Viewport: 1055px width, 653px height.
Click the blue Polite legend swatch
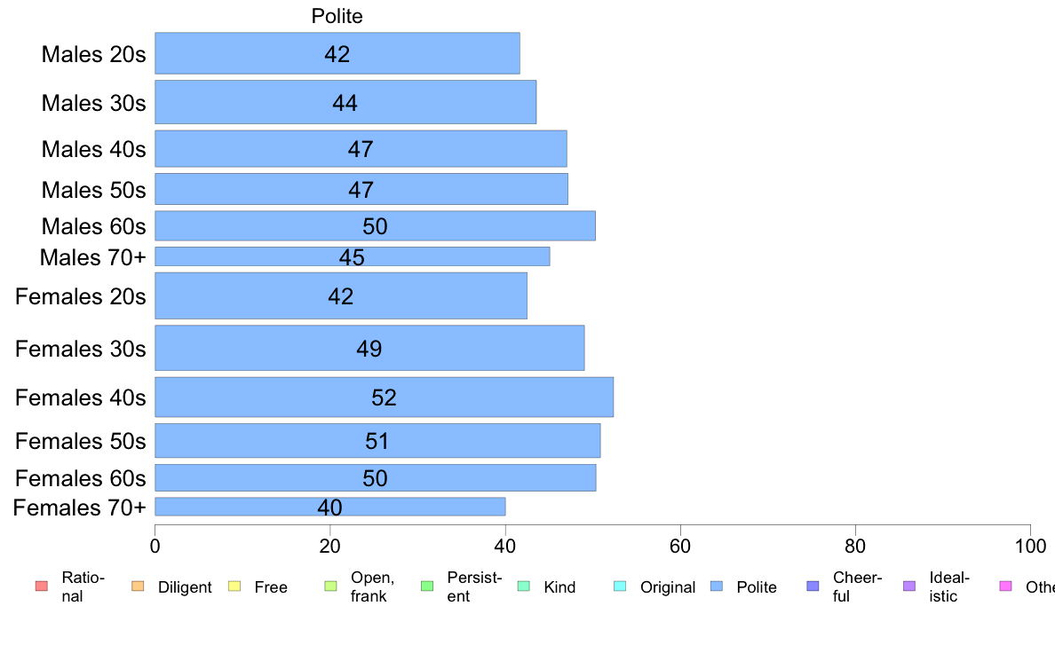click(x=717, y=586)
